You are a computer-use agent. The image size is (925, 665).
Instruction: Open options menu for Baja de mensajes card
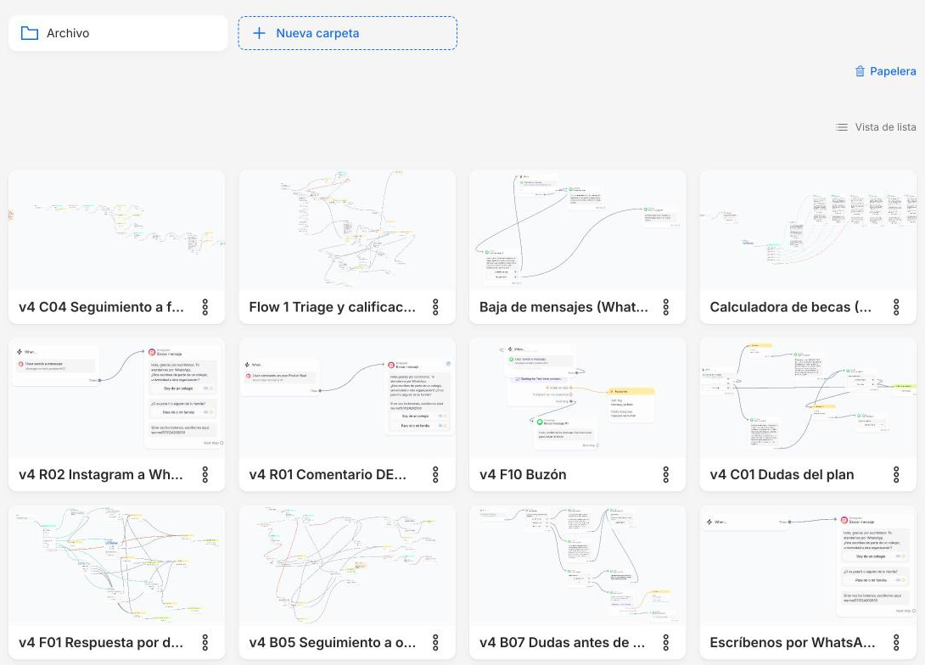pos(666,307)
